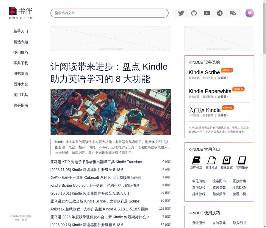The width and height of the screenshot is (266, 228).
Task: Open the 整理书摘 link
Action: (239, 194)
